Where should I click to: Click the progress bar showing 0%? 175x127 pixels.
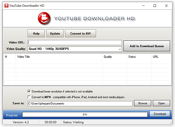85,114
